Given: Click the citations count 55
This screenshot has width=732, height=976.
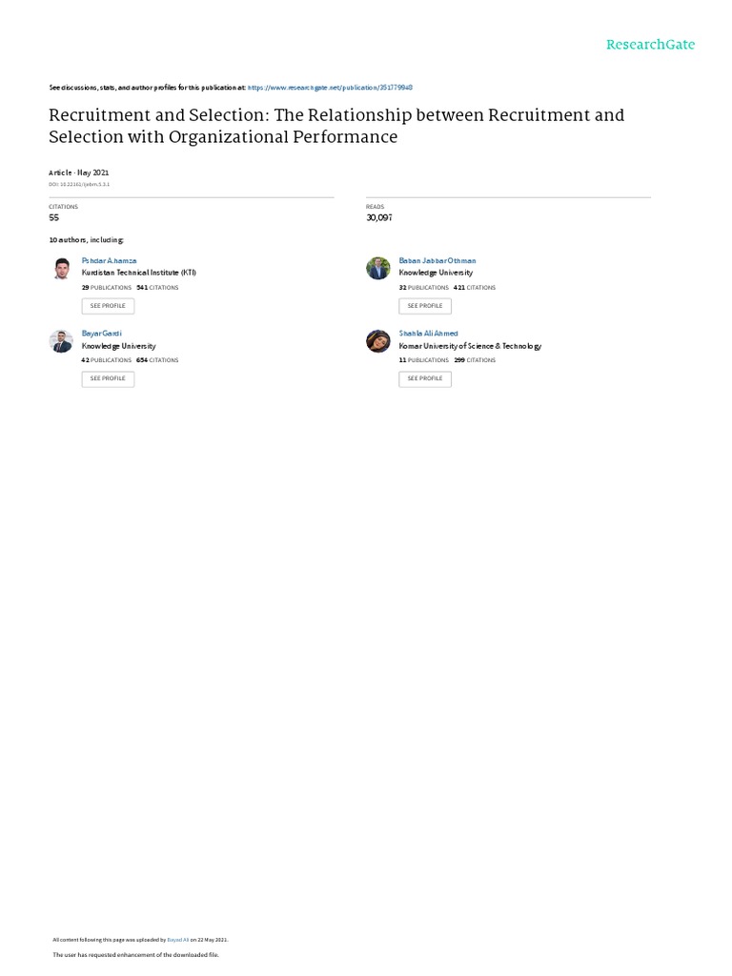Looking at the screenshot, I should [x=53, y=217].
